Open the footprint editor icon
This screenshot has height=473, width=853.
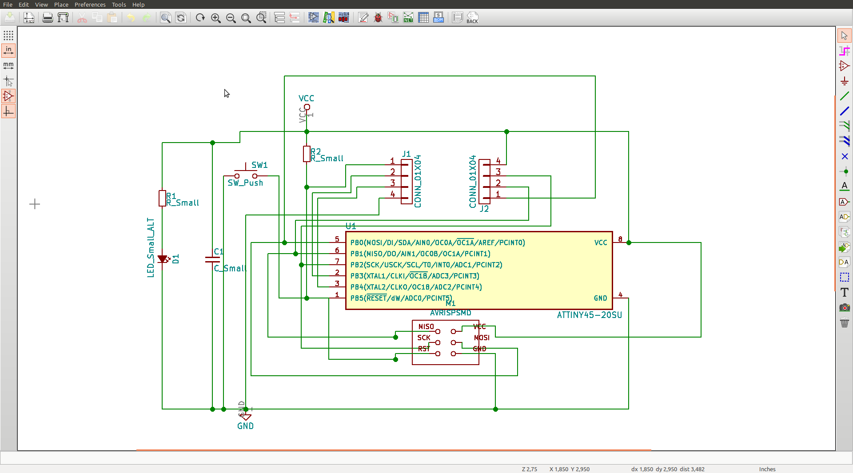[344, 18]
